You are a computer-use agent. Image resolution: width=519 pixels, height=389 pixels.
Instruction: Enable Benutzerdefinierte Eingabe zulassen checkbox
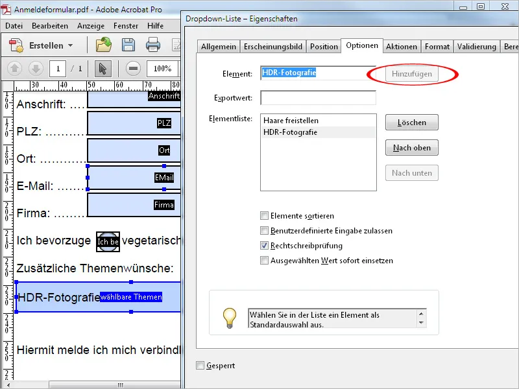(x=264, y=231)
